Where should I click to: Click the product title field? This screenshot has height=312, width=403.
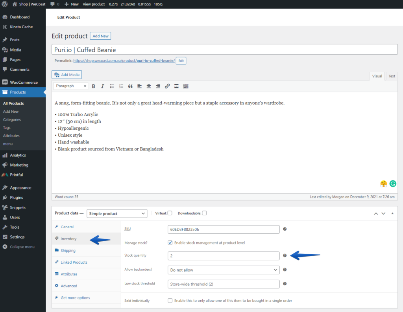225,50
